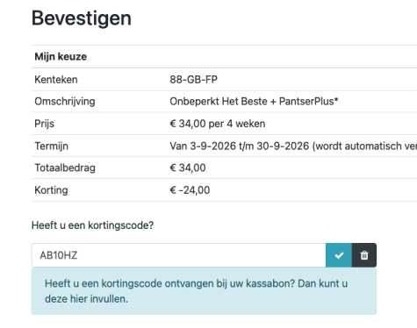Click the Prijs row label
Viewport: 417px width, 328px height.
point(44,124)
